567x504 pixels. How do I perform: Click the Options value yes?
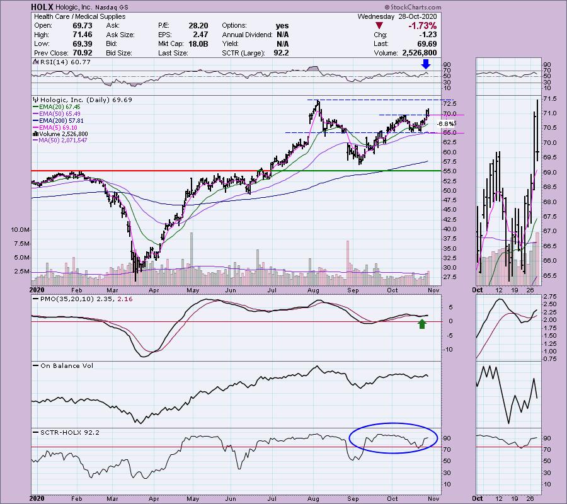282,26
